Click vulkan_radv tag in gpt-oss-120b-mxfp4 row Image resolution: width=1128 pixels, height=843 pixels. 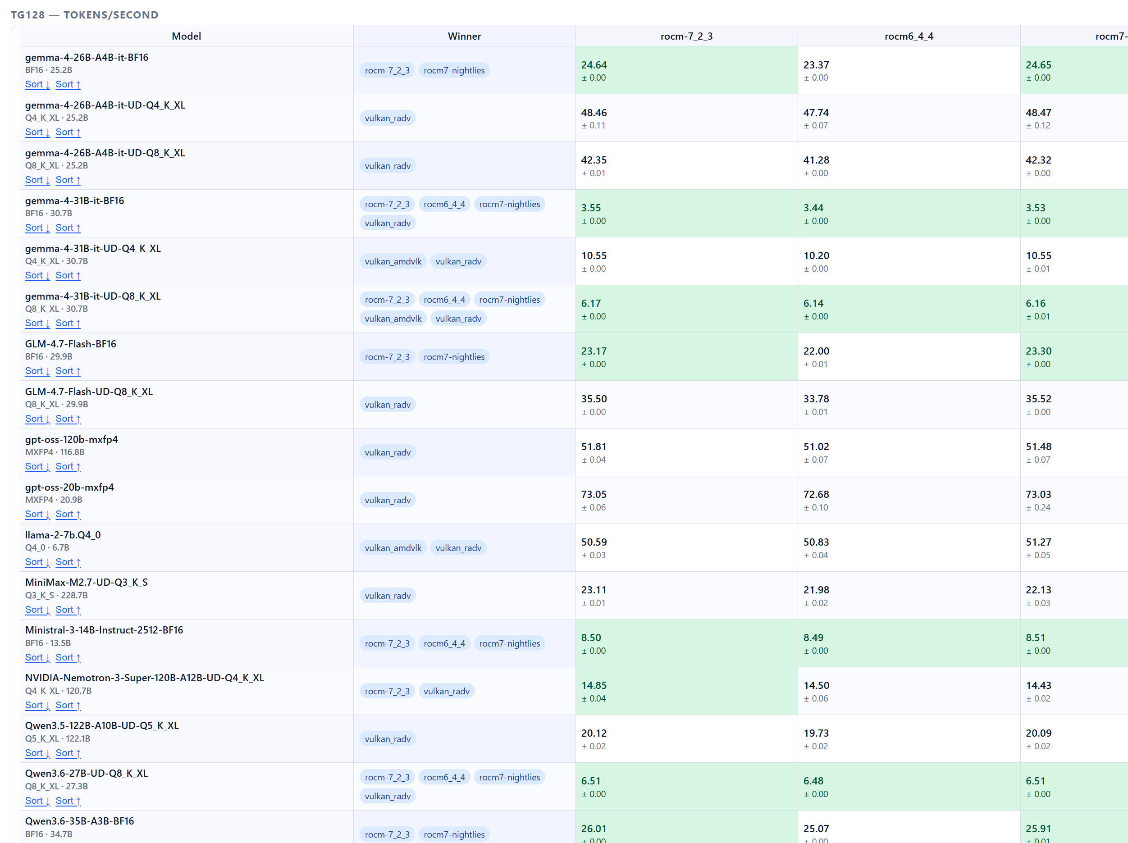(388, 452)
